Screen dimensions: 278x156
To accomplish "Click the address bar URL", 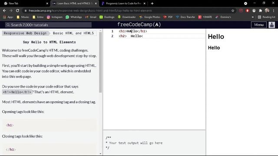I will point(90,10).
